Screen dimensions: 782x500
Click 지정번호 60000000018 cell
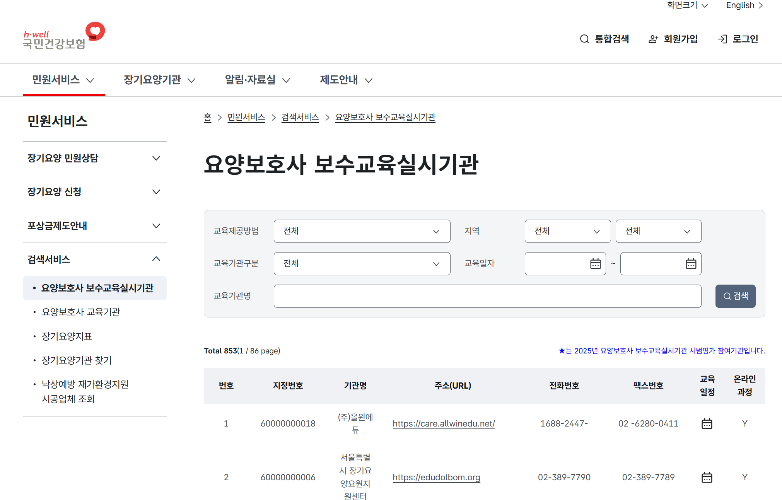[x=288, y=424]
